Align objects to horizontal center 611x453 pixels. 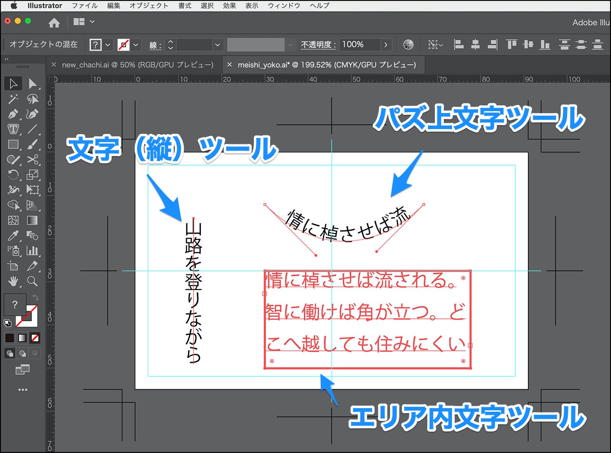point(475,44)
